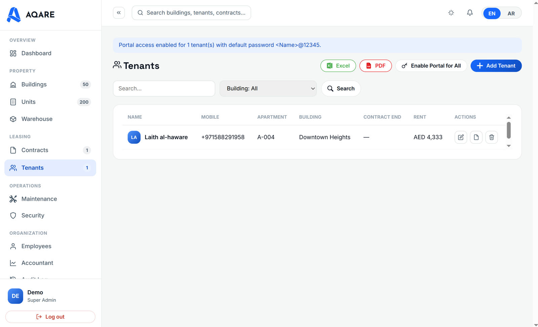
Task: Navigate to Warehouse
Action: coord(50,119)
